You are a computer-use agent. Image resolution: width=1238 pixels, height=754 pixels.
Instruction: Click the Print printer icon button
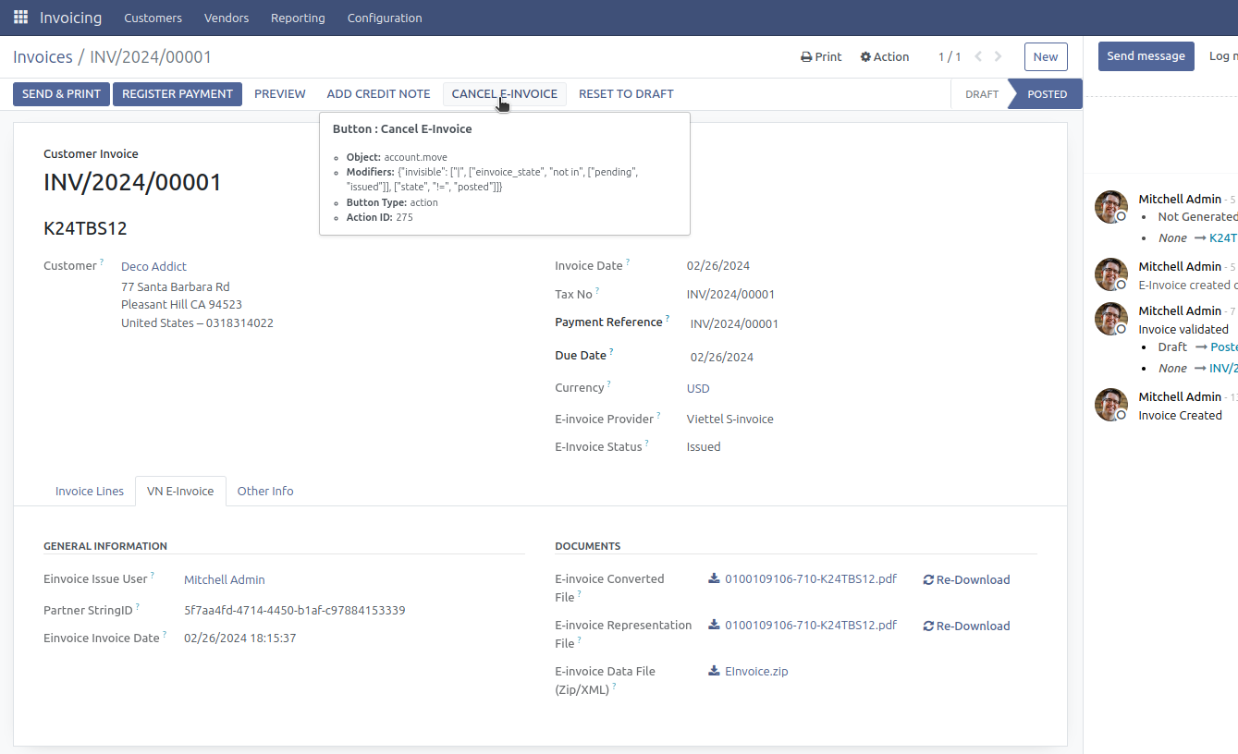coord(821,56)
